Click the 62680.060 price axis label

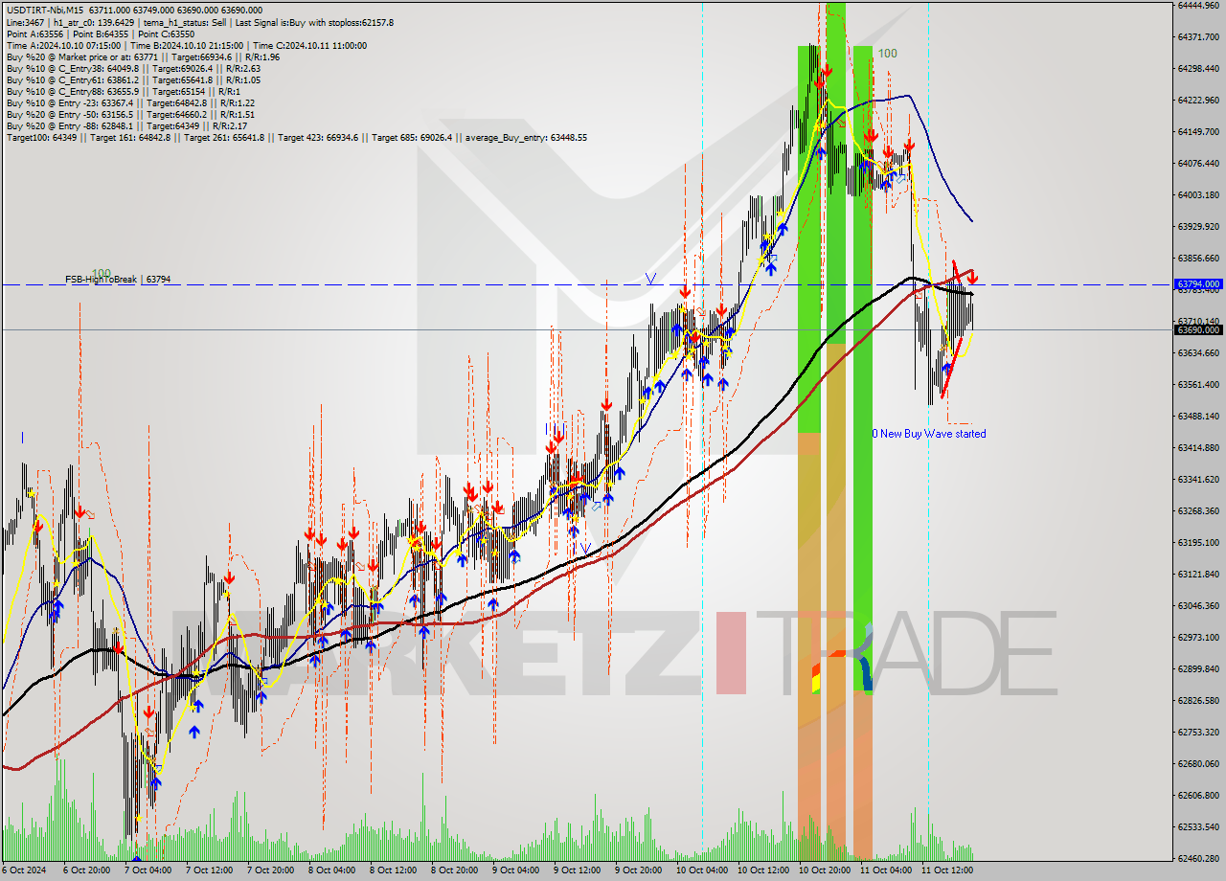[1198, 763]
